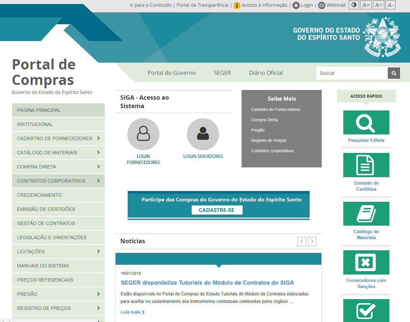Click the Fornecedores com Sanções X icon
Viewport: 410px width, 322px height.
[x=366, y=262]
